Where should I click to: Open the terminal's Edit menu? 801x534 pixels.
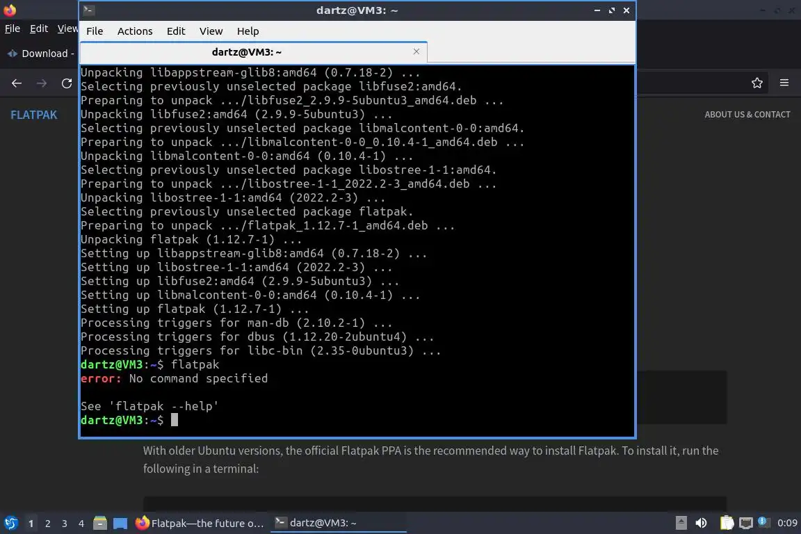[176, 31]
